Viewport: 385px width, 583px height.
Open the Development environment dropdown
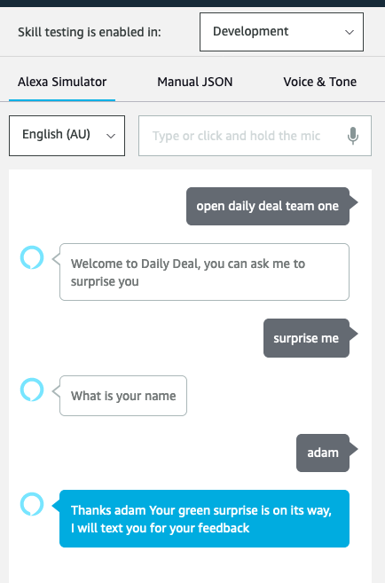pyautogui.click(x=281, y=32)
